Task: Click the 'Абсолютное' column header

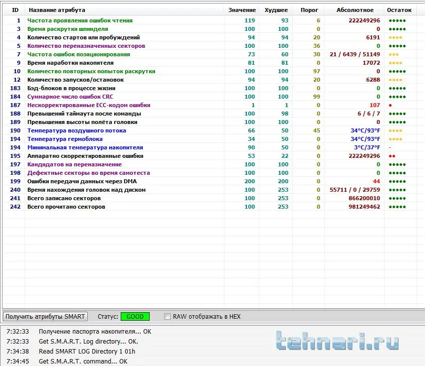Action: click(355, 10)
